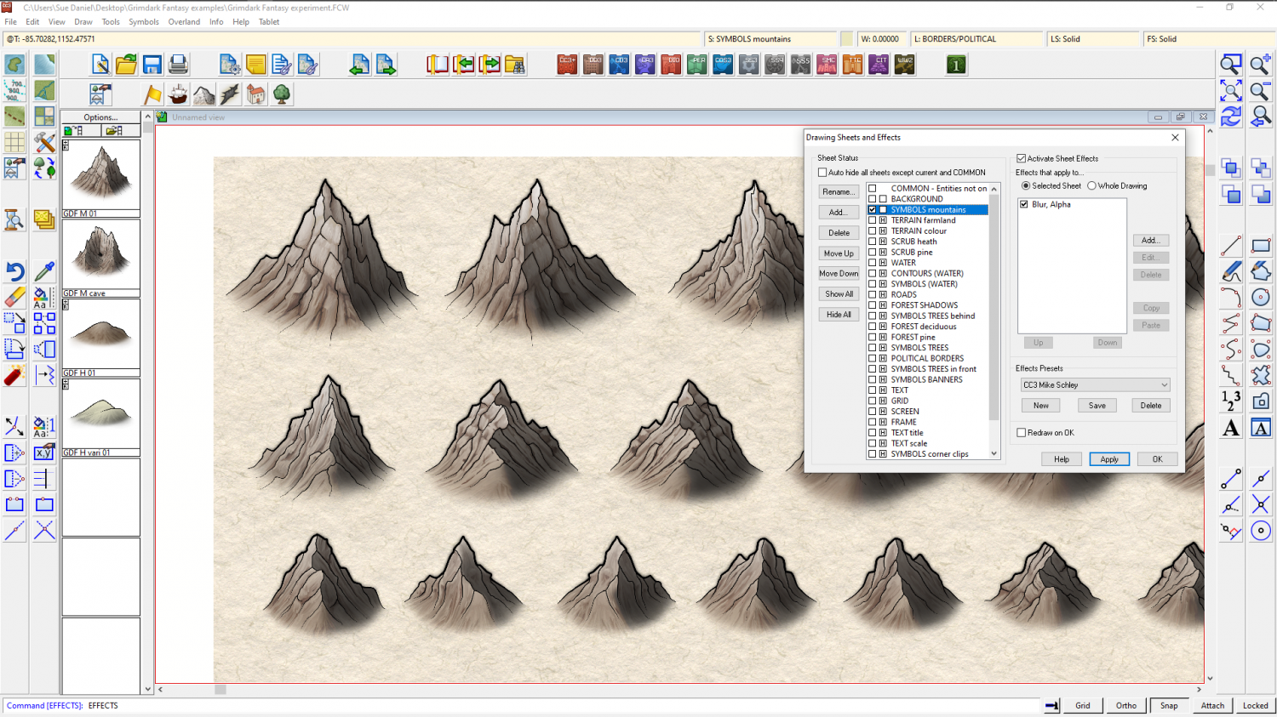1277x717 pixels.
Task: Toggle the WATER sheet checkbox
Action: (x=872, y=263)
